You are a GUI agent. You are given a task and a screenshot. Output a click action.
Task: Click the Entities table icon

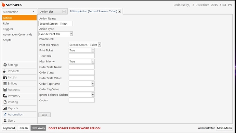pos(5,83)
